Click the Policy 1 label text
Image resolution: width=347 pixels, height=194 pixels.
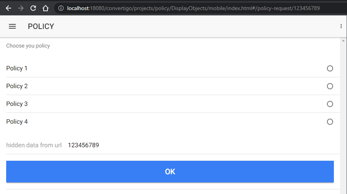[x=17, y=68]
